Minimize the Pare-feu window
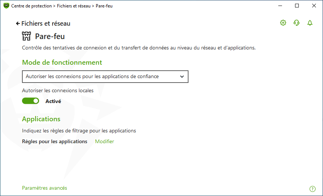This screenshot has width=323, height=196. pos(280,6)
